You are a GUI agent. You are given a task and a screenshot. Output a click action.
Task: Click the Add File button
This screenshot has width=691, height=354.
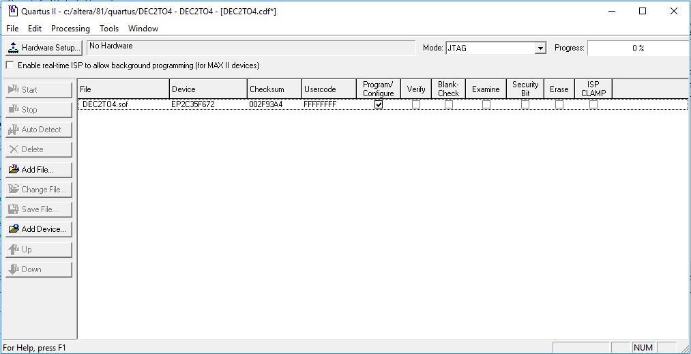[x=38, y=169]
